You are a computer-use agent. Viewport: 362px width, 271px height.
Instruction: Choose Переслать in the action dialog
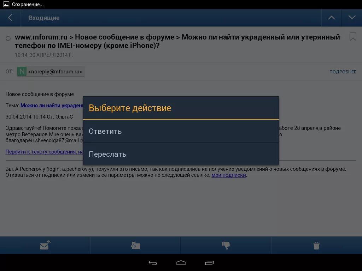[x=181, y=154]
